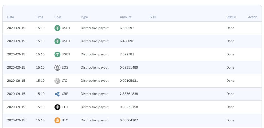Click the BTC Bitcoin icon

[57, 120]
